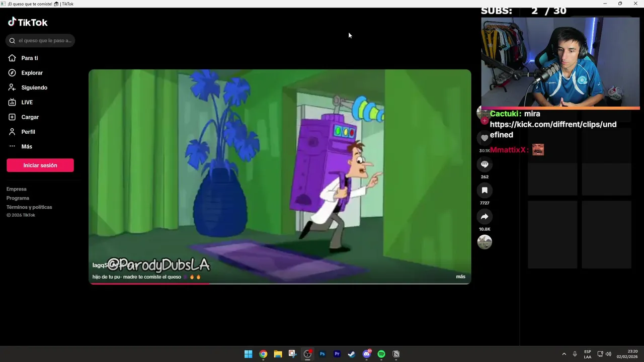Screen dimensions: 644x362
Task: Switch to OBS Studio in the taskbar
Action: [x=307, y=354]
